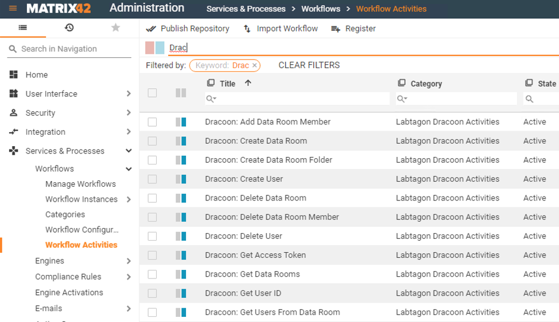The image size is (559, 322).
Task: Open Workflow Configur... item
Action: (82, 230)
